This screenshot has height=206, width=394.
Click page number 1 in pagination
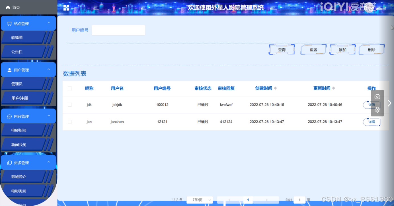(248, 200)
